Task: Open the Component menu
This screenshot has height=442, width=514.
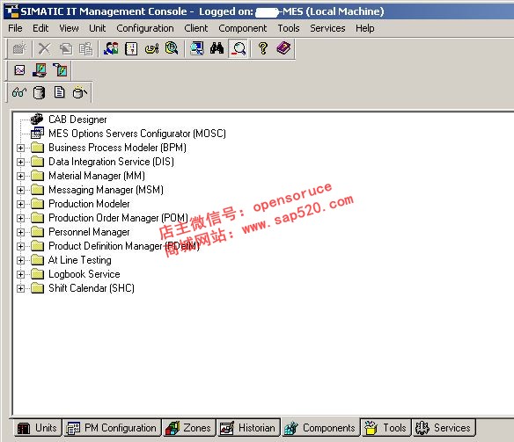Action: point(243,28)
